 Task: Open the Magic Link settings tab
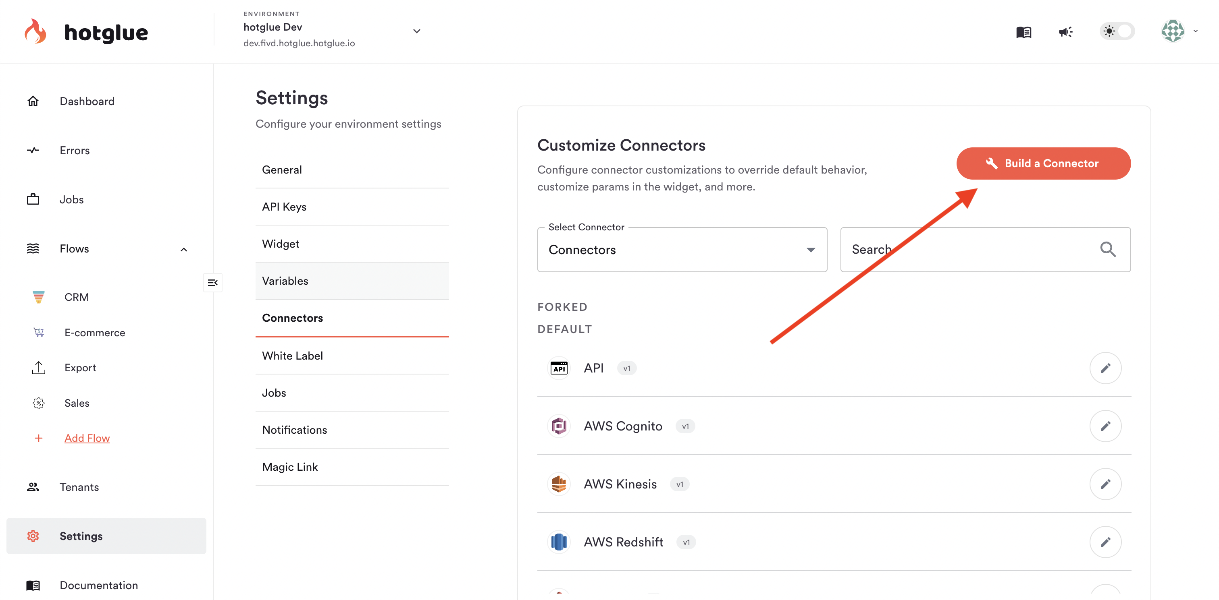[352, 467]
